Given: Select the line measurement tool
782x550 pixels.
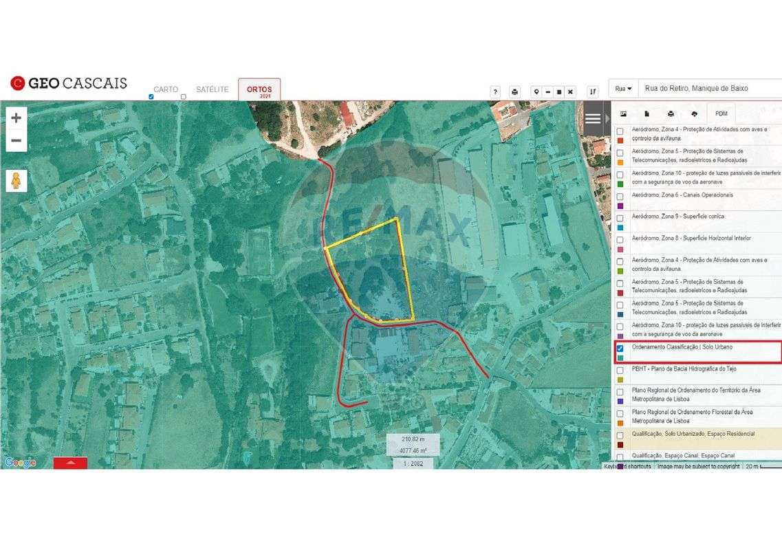Looking at the screenshot, I should (x=547, y=91).
